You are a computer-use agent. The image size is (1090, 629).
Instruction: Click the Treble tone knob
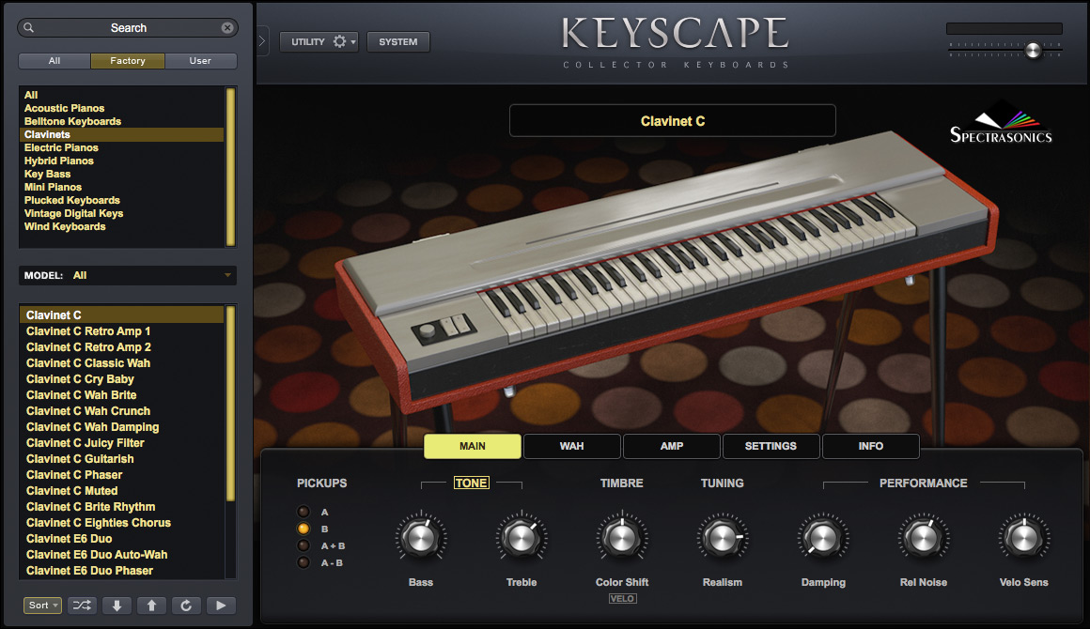click(522, 537)
